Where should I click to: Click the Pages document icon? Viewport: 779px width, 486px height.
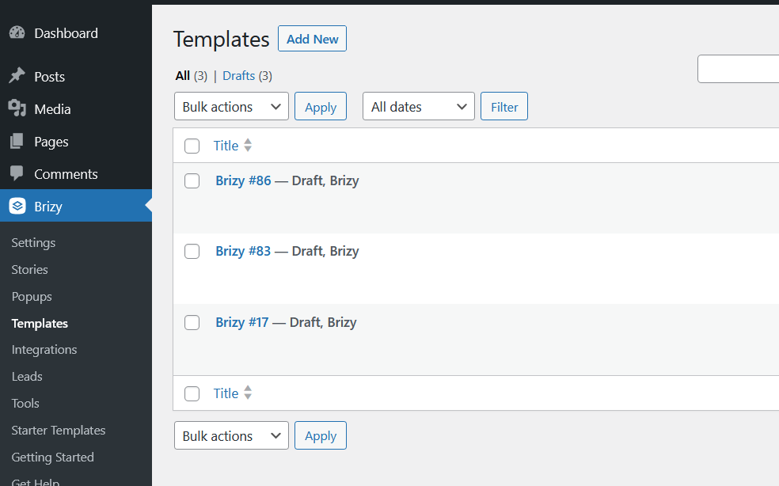(x=17, y=141)
